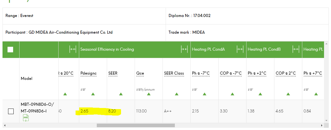Click the horizontal scrollbar left arrow
Image resolution: width=331 pixels, height=130 pixels.
[x=5, y=125]
